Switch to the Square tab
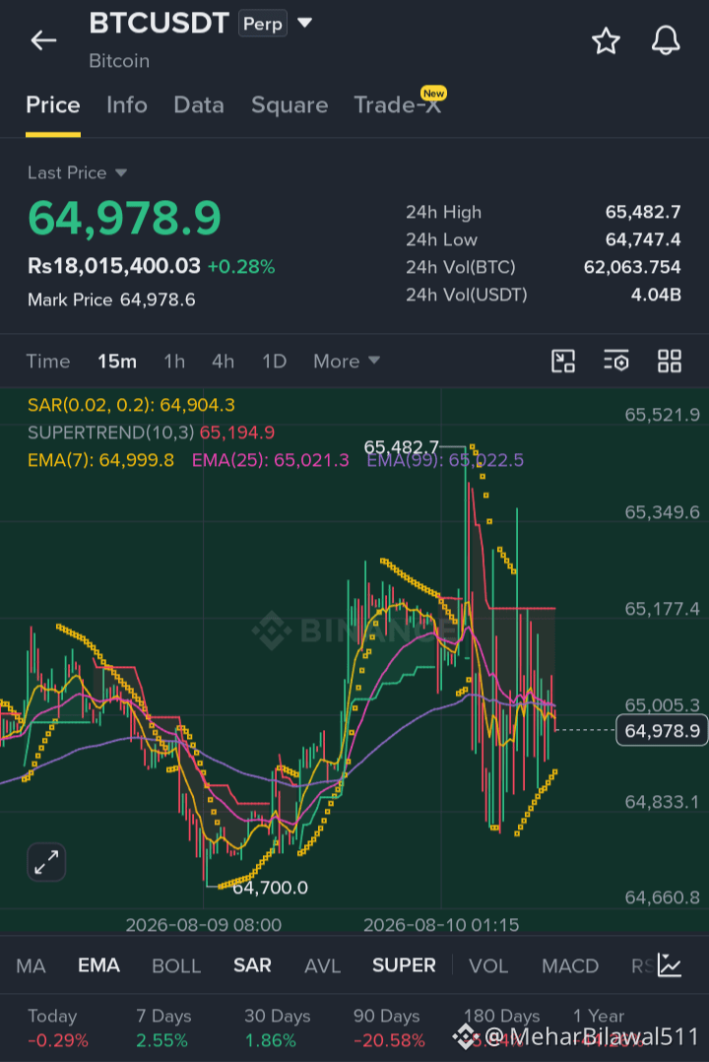This screenshot has width=709, height=1062. 290,105
